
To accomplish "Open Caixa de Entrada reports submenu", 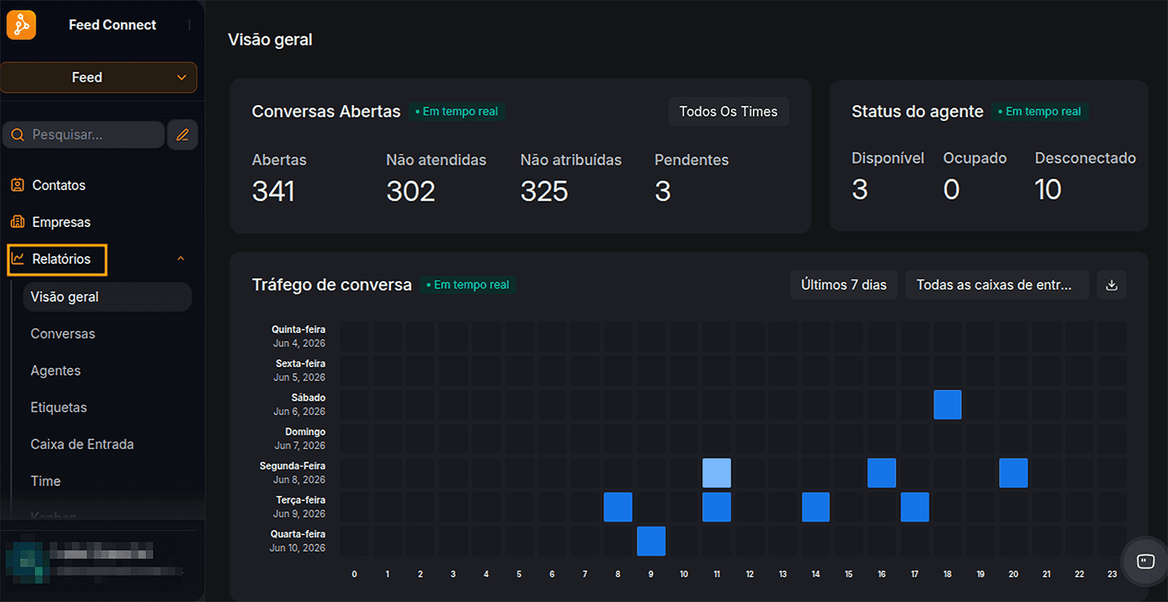I will tap(82, 444).
